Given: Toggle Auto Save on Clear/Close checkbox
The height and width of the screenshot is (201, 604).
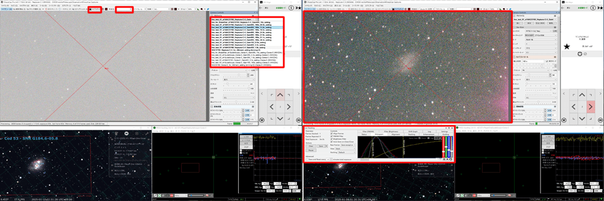Looking at the screenshot, I should tap(332, 142).
